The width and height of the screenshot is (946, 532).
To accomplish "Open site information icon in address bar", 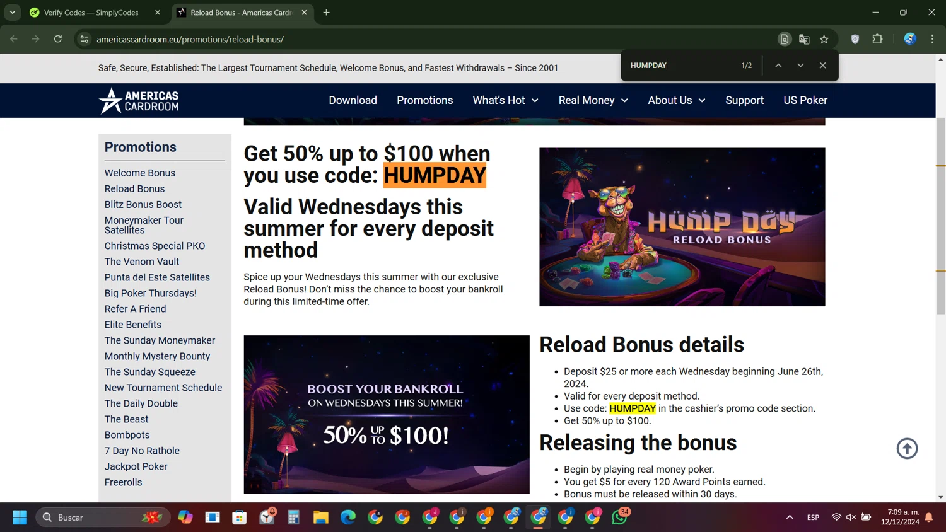I will click(x=84, y=39).
